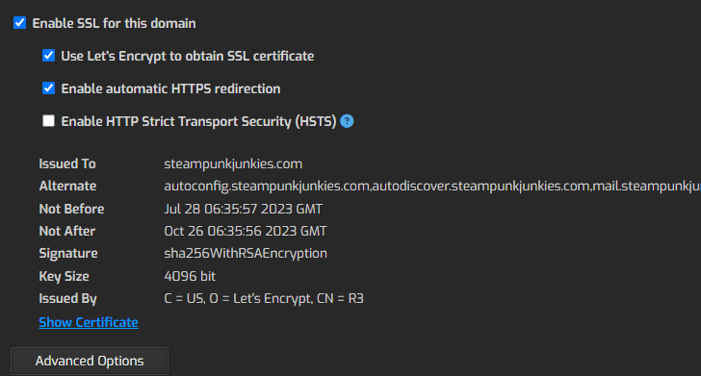Click the Let's Encrypt Issued By value
The image size is (701, 376).
(x=264, y=298)
